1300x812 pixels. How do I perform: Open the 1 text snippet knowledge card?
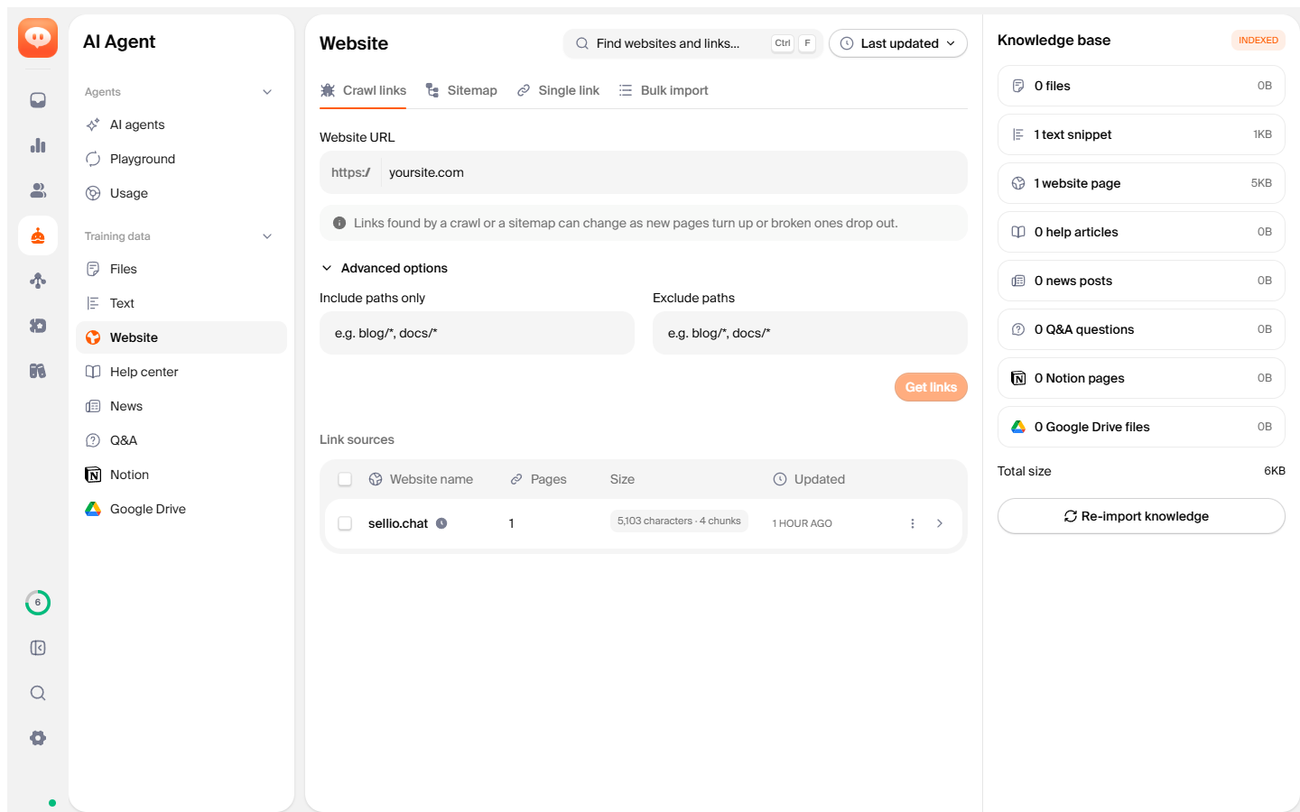1141,134
